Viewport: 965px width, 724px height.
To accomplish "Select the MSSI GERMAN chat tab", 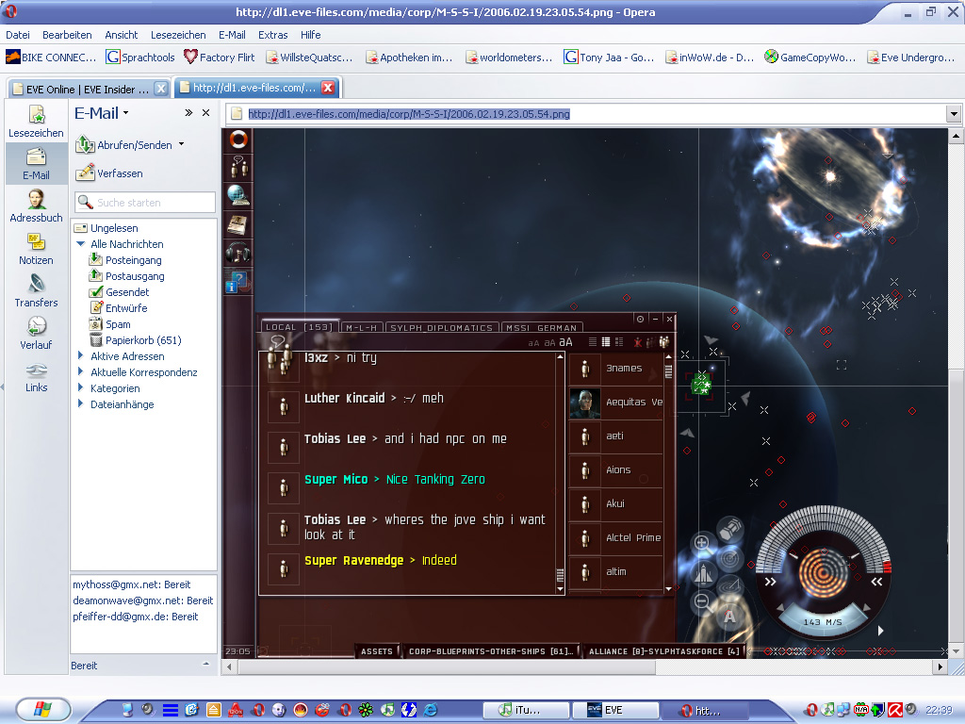I will point(542,327).
